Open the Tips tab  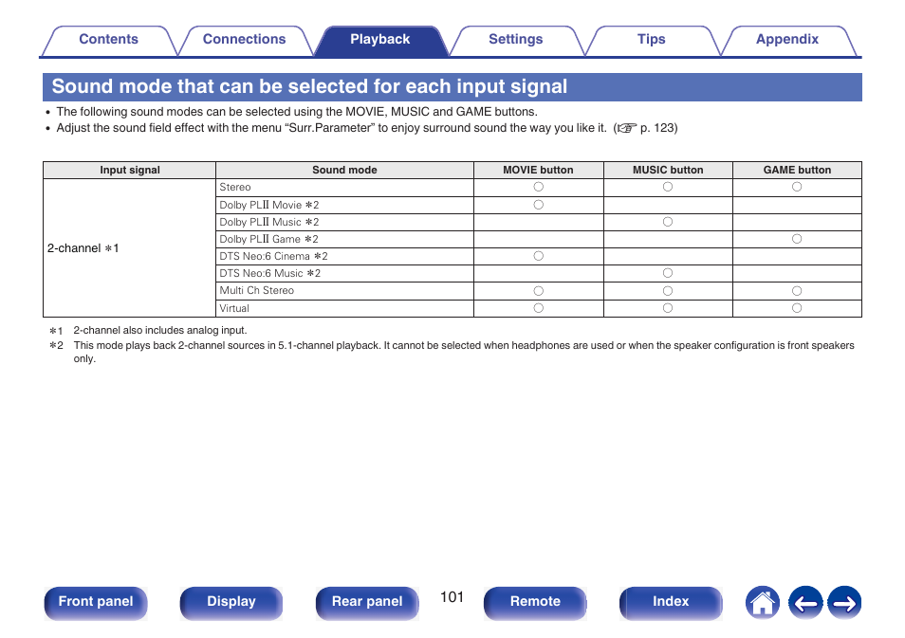click(x=652, y=40)
